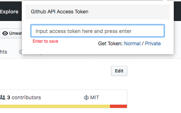Click the red language bar segment
The image size is (181, 113).
pos(118,106)
